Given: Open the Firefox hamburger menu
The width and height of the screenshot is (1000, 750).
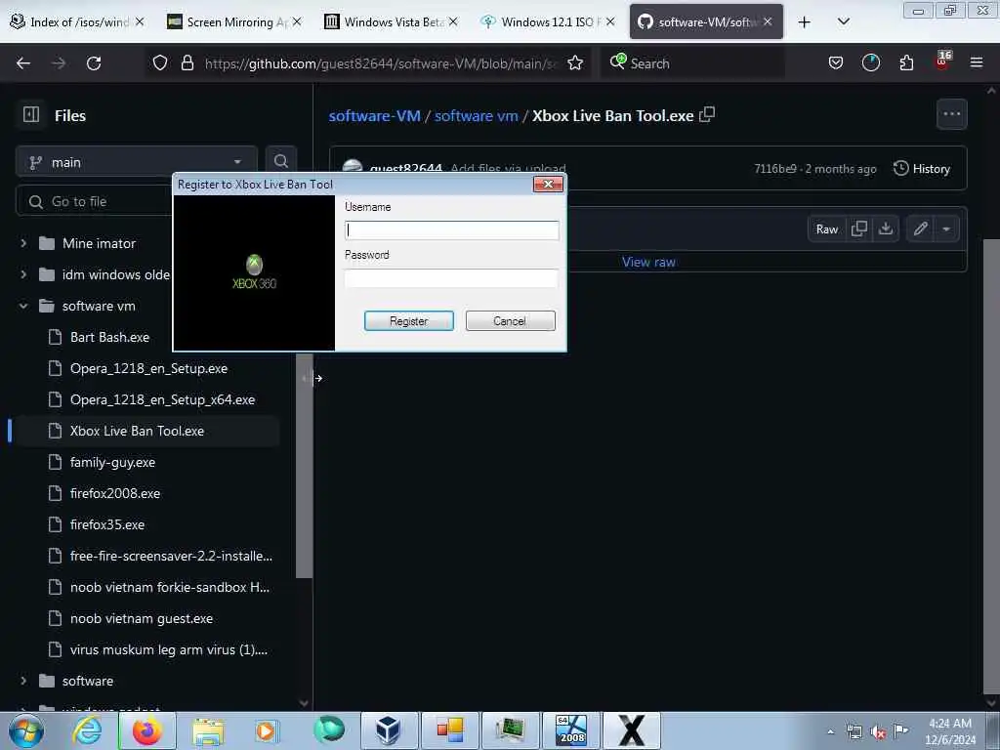Looking at the screenshot, I should click(x=977, y=63).
